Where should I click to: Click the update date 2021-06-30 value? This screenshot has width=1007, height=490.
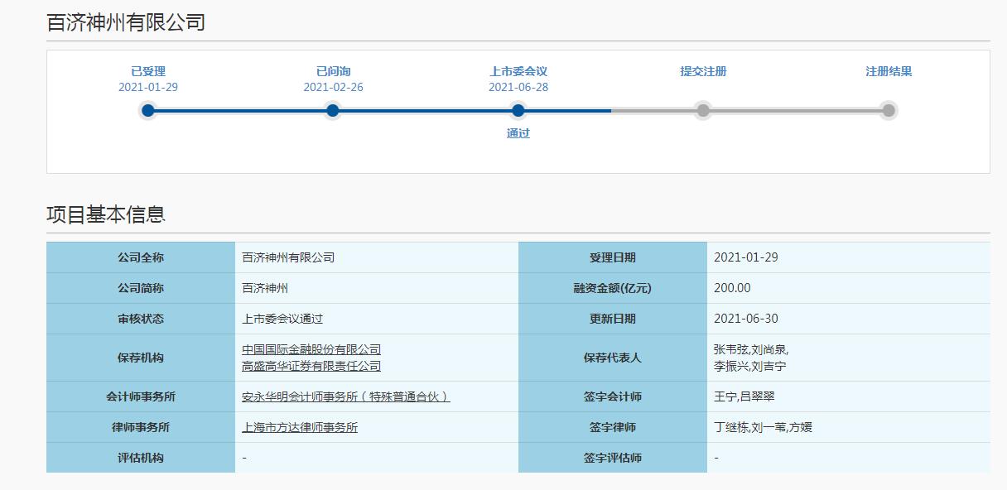click(x=746, y=319)
